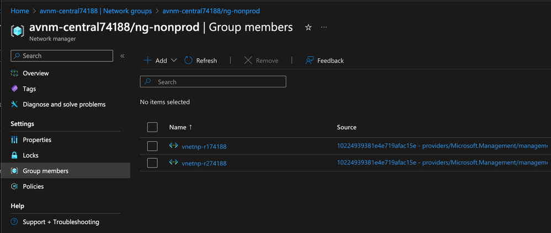Click the Feedback person icon
The height and width of the screenshot is (233, 551).
pos(309,60)
